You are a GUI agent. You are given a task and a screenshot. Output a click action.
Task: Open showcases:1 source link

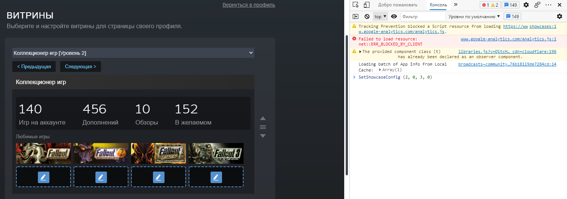(x=543, y=26)
